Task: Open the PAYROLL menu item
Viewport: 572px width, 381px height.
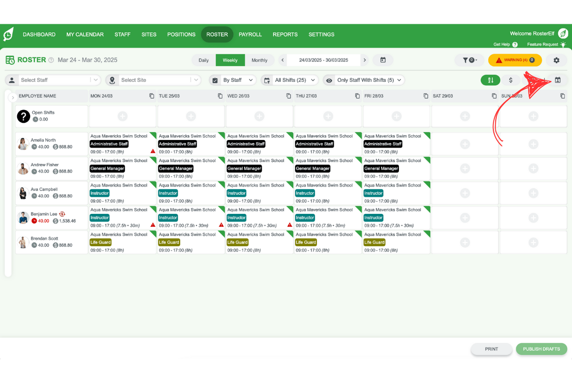Action: pyautogui.click(x=250, y=34)
